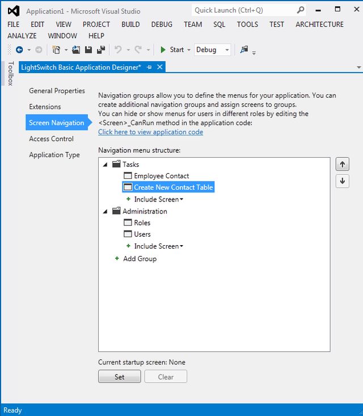Click the Quick Launch magnifier icon

point(300,10)
